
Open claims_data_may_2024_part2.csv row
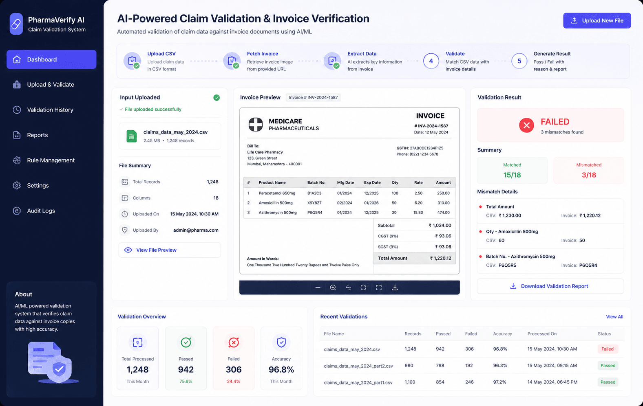coord(472,366)
